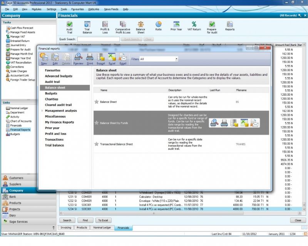Click Preview in Financial reports toolbar
308x246 pixels.
pyautogui.click(x=78, y=59)
